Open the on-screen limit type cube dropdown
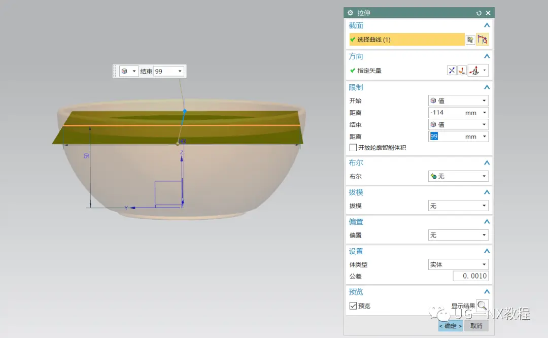This screenshot has height=338, width=548. [x=128, y=72]
